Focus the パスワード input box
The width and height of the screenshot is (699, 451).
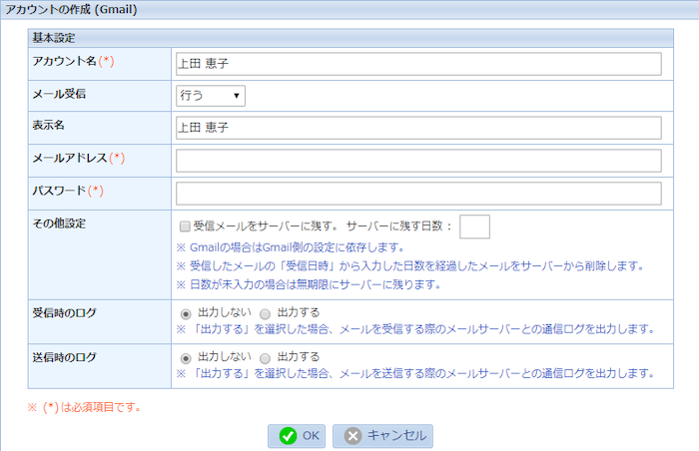[x=417, y=194]
